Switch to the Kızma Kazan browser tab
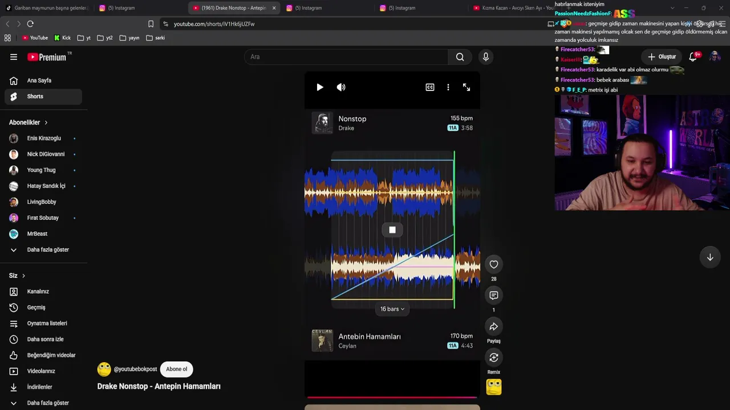The image size is (730, 410). coord(514,8)
